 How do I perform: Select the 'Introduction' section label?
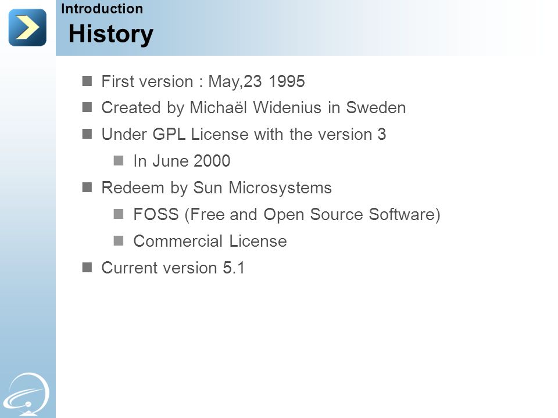point(102,9)
